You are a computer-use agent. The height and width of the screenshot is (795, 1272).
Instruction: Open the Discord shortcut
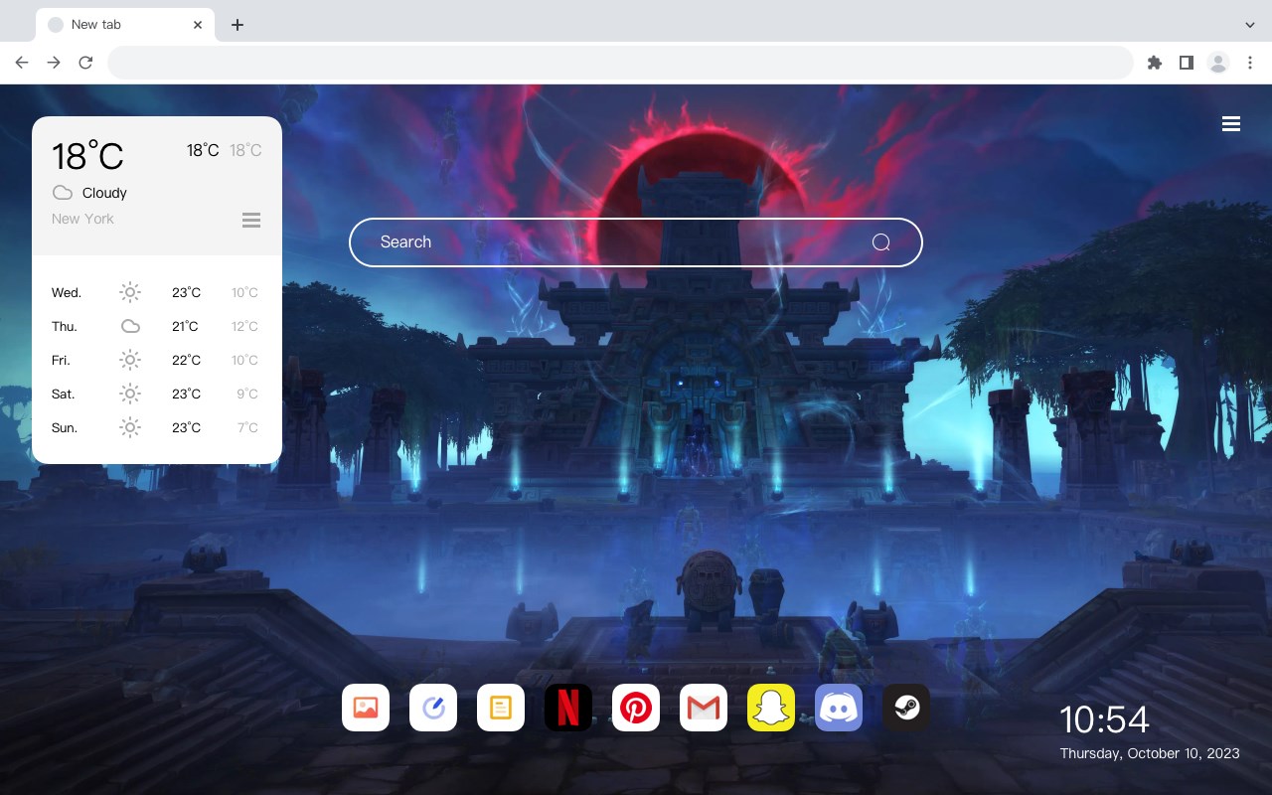(839, 708)
